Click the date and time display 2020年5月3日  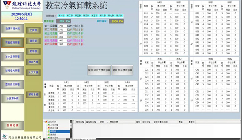coord(22,16)
